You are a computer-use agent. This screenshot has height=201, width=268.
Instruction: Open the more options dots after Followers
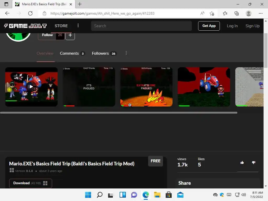(x=126, y=53)
